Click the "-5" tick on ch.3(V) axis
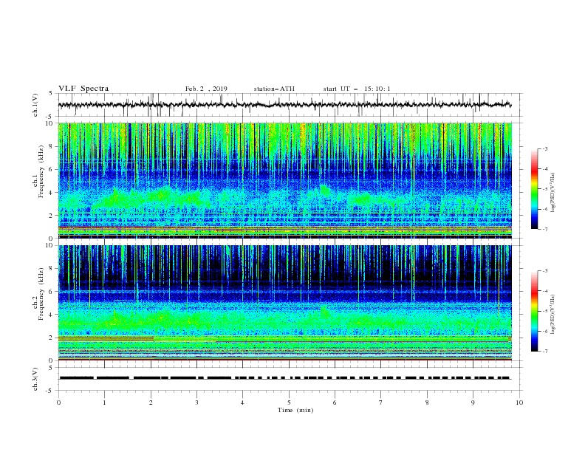 pyautogui.click(x=50, y=391)
